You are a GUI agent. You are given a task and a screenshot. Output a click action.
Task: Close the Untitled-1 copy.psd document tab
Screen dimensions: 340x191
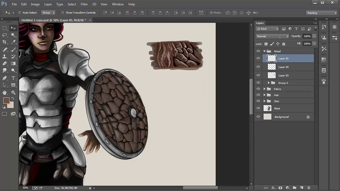[x=90, y=20]
